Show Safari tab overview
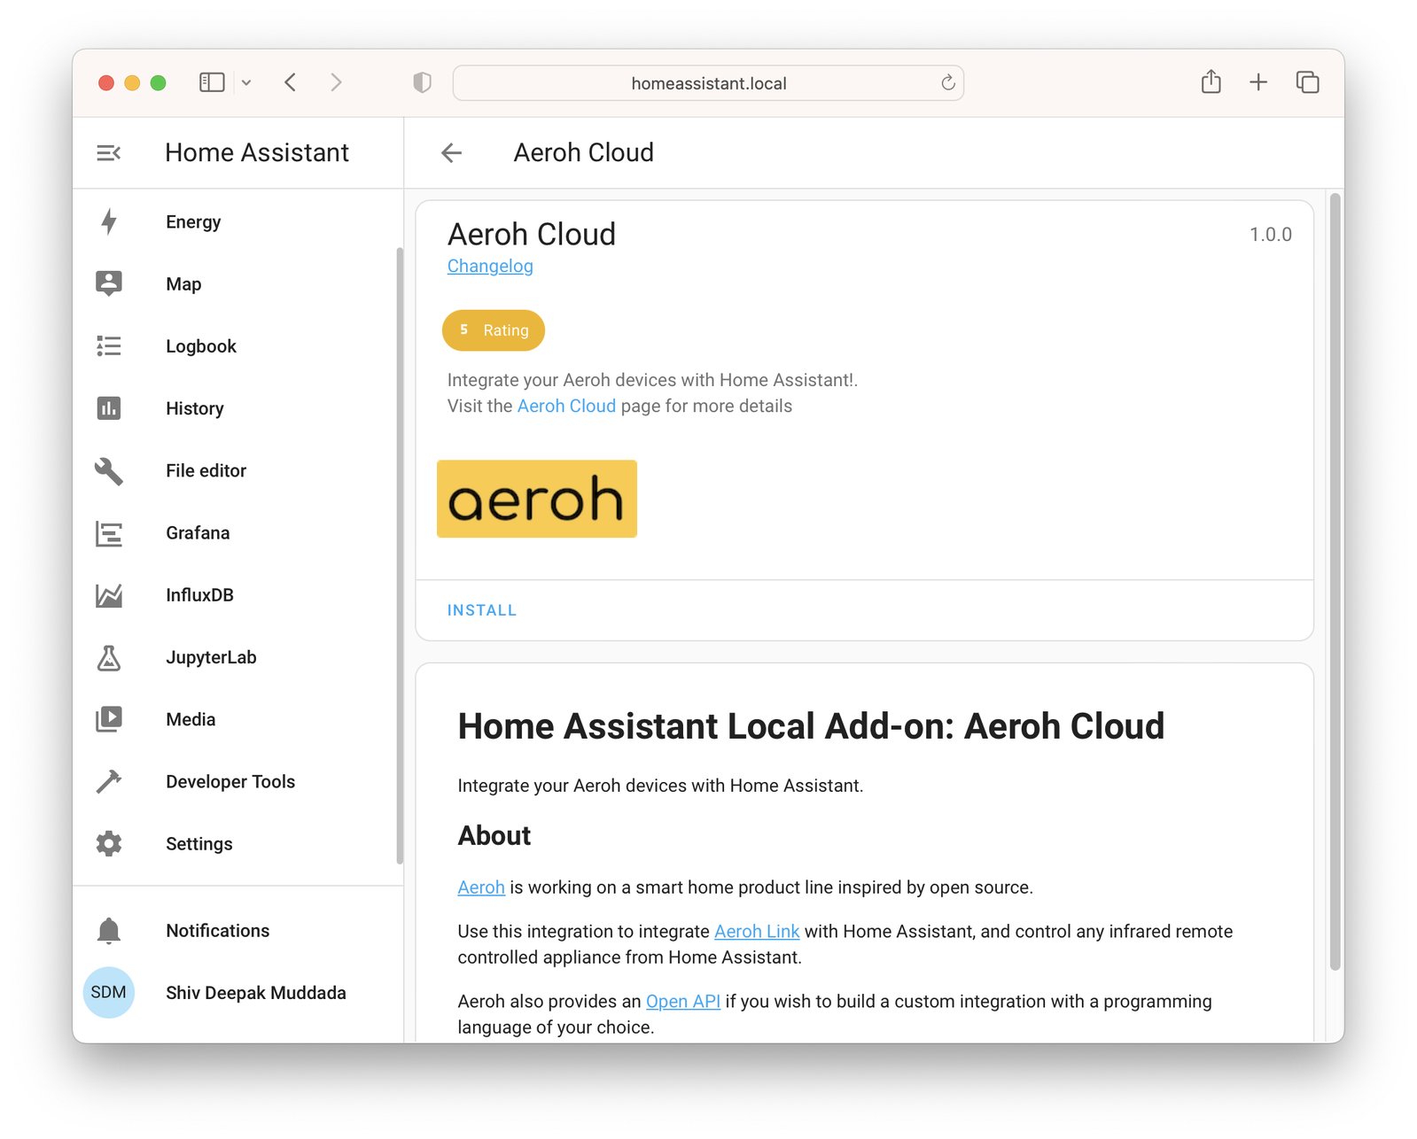1417x1139 pixels. tap(1307, 82)
